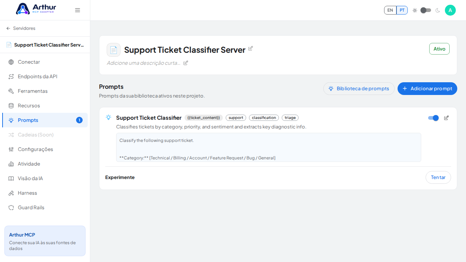
Task: Open the Support Ticket Classifier Server sidebar entry
Action: click(x=45, y=45)
